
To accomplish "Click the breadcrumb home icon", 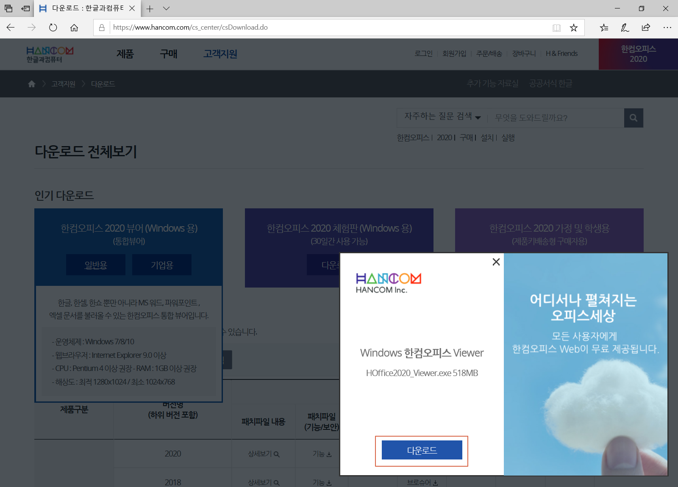I will click(31, 84).
